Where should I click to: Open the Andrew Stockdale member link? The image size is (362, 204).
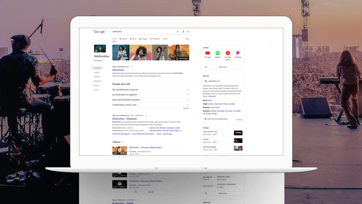[x=218, y=111]
